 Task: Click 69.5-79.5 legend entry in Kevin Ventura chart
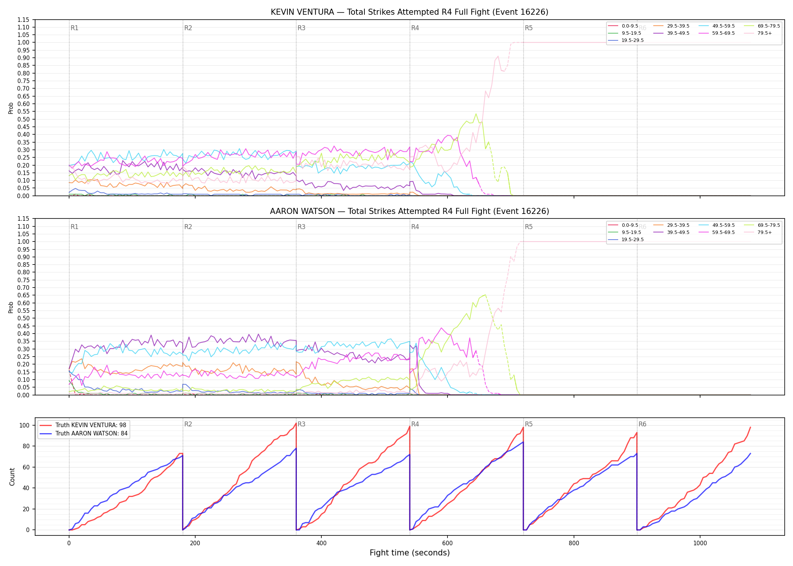[762, 26]
